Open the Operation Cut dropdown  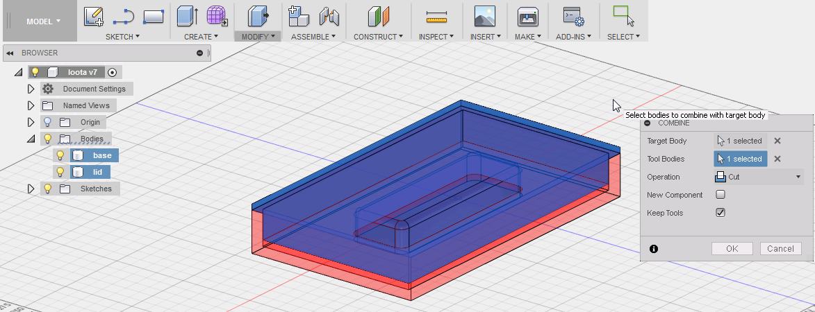[759, 177]
